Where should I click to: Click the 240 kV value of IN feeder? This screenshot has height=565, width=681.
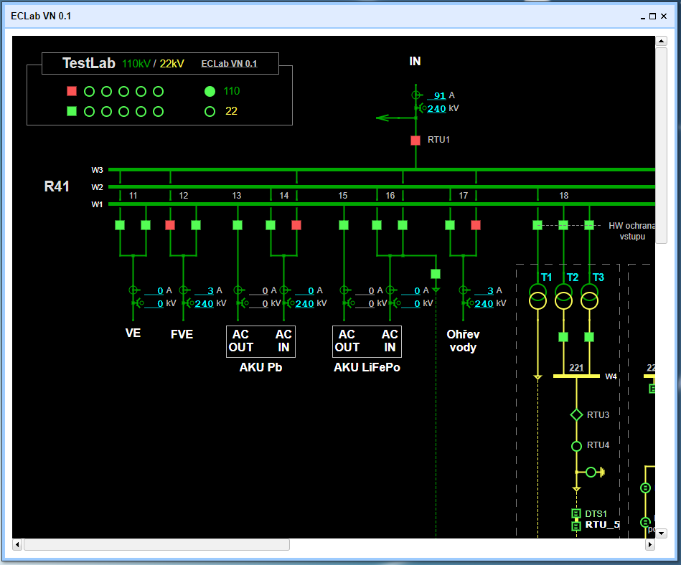pos(436,108)
